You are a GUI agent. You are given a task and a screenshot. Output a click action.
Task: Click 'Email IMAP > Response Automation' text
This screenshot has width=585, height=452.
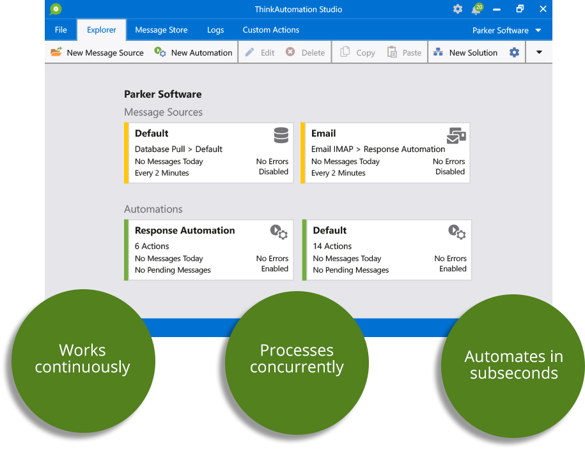378,149
